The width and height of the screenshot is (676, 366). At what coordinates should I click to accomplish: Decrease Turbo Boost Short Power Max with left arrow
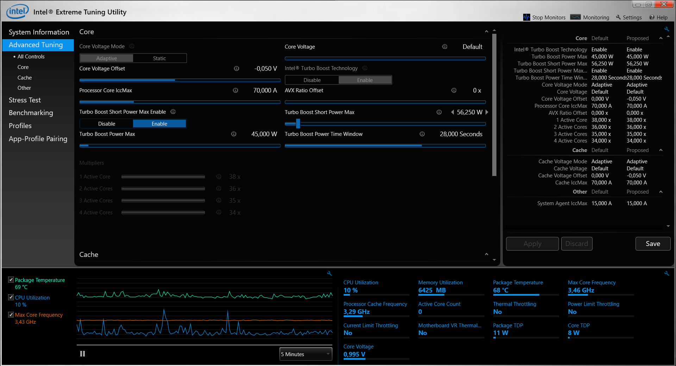click(452, 112)
